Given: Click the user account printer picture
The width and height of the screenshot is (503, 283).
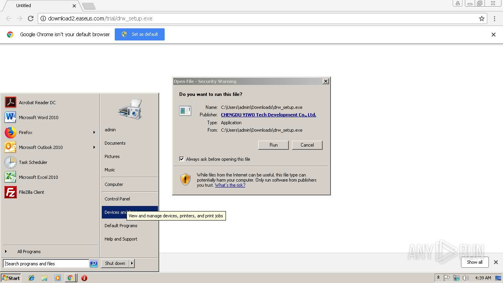Looking at the screenshot, I should click(x=129, y=109).
